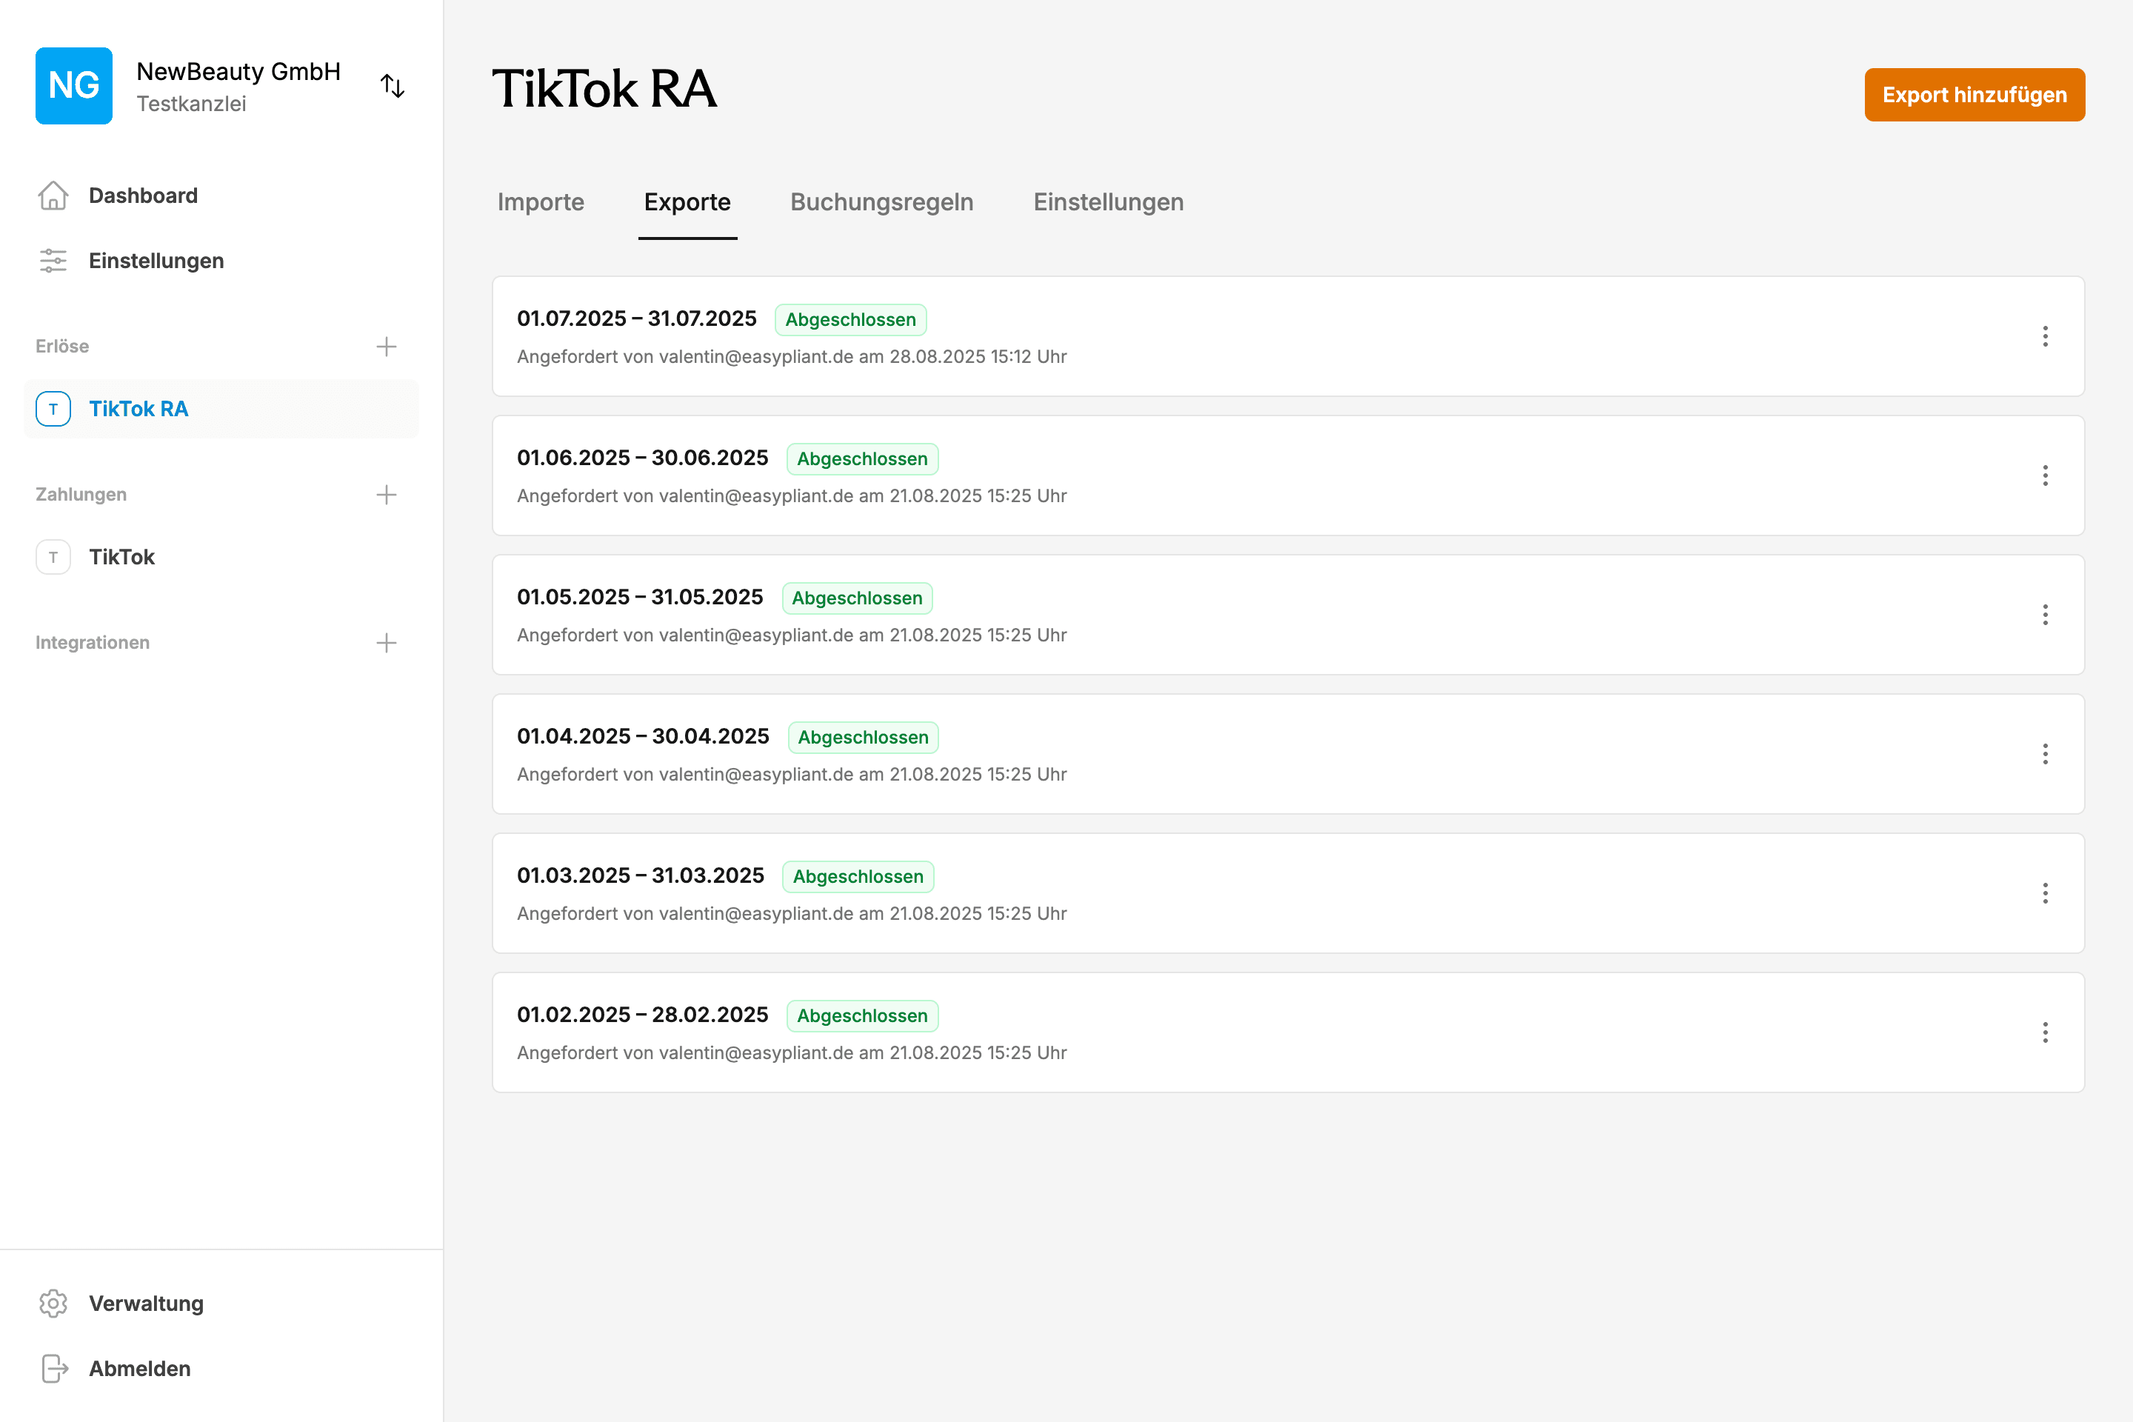The height and width of the screenshot is (1422, 2133).
Task: Select the TikTok RA revenue source icon
Action: pos(53,409)
